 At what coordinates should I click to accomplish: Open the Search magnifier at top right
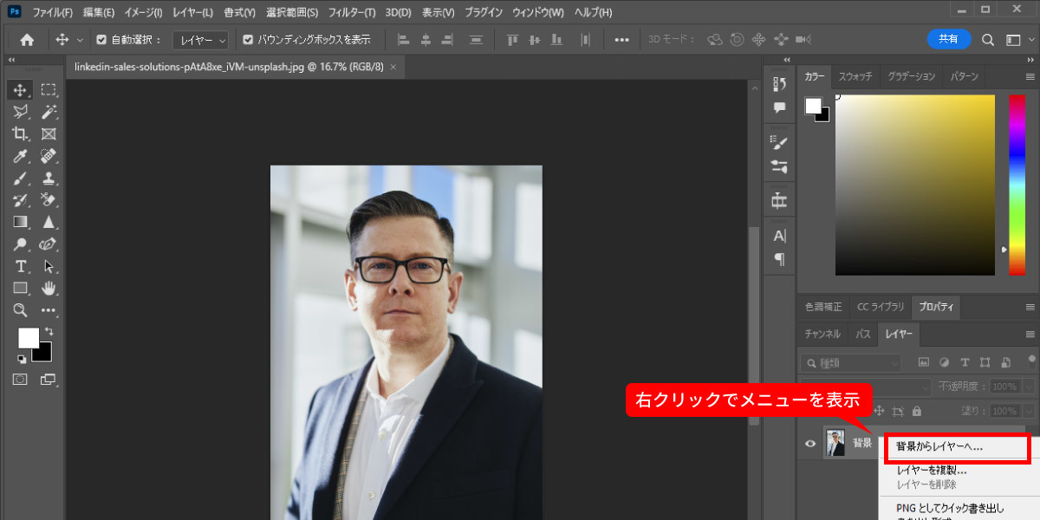(988, 40)
